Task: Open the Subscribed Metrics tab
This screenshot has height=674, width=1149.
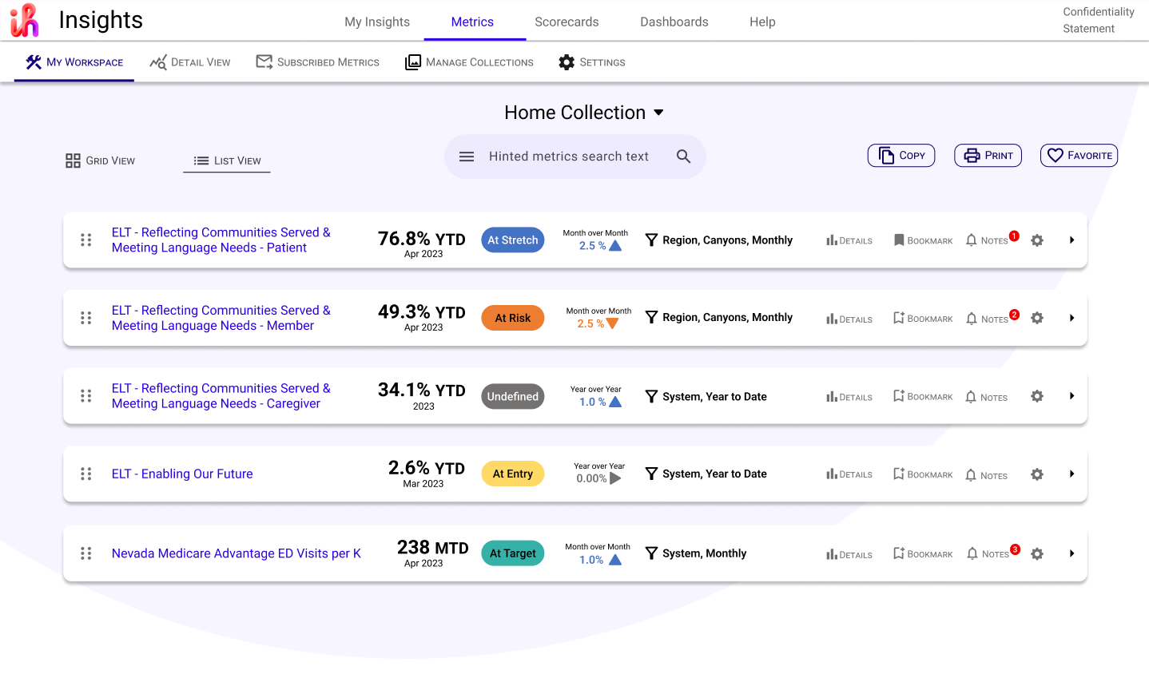Action: [318, 62]
